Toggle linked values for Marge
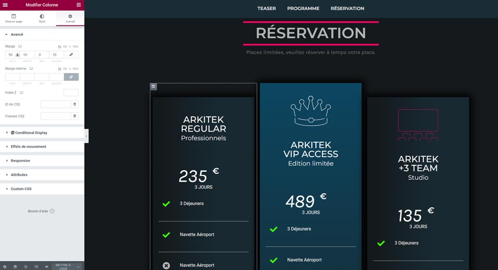 (71, 55)
